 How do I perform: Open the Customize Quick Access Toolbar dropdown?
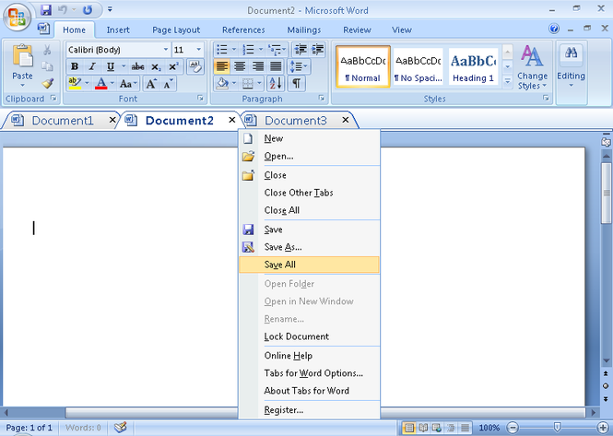pyautogui.click(x=110, y=9)
